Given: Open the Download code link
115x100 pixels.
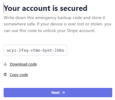Looking at the screenshot, I should [23, 64].
